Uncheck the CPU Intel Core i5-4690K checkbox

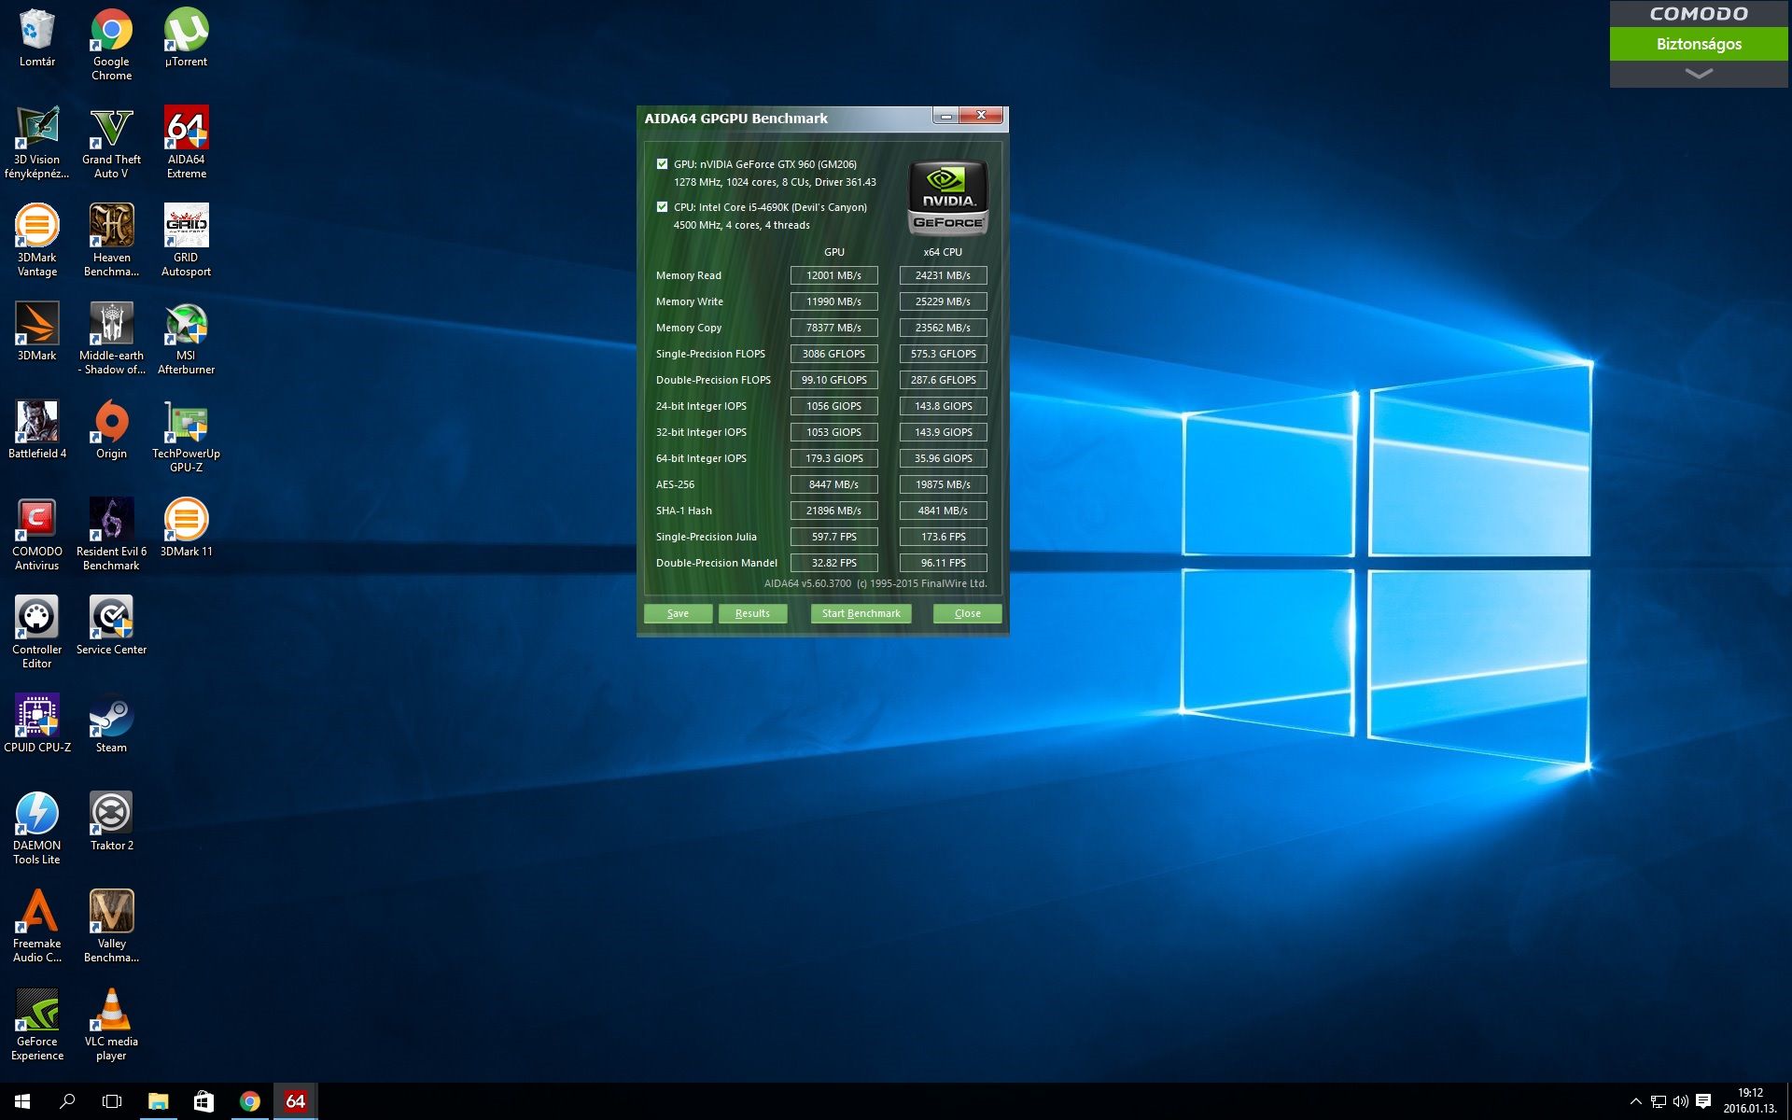tap(663, 206)
